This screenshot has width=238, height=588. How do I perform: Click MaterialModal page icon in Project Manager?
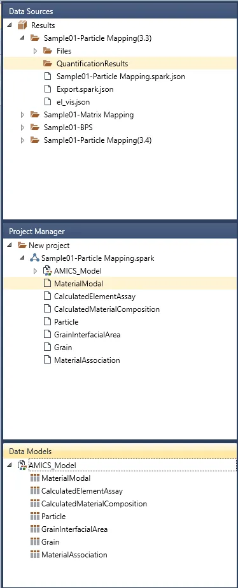pos(47,284)
